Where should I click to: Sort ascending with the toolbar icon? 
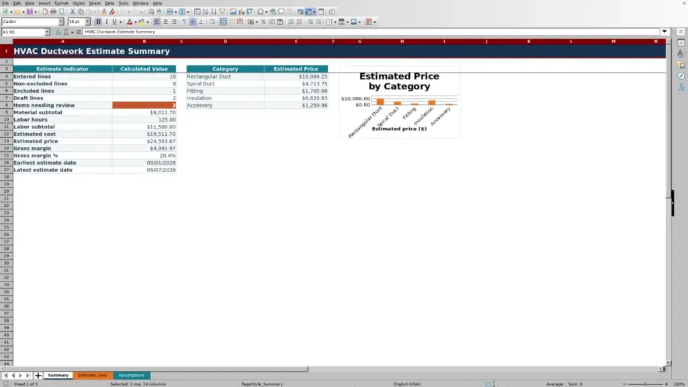coord(206,12)
